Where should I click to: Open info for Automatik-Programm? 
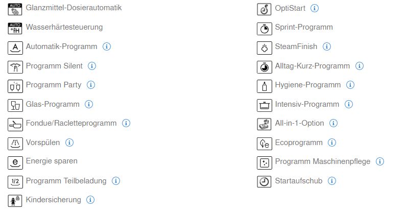pos(107,46)
